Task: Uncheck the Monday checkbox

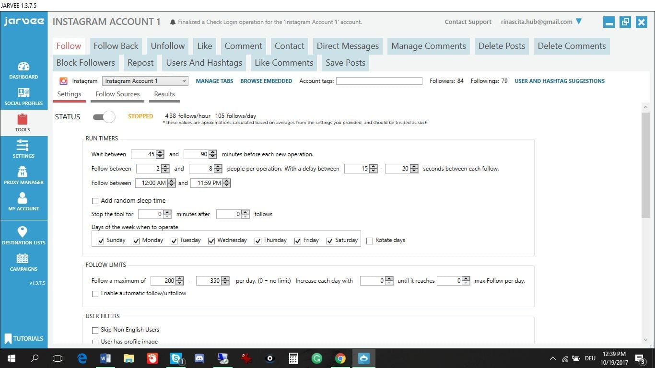Action: point(136,241)
